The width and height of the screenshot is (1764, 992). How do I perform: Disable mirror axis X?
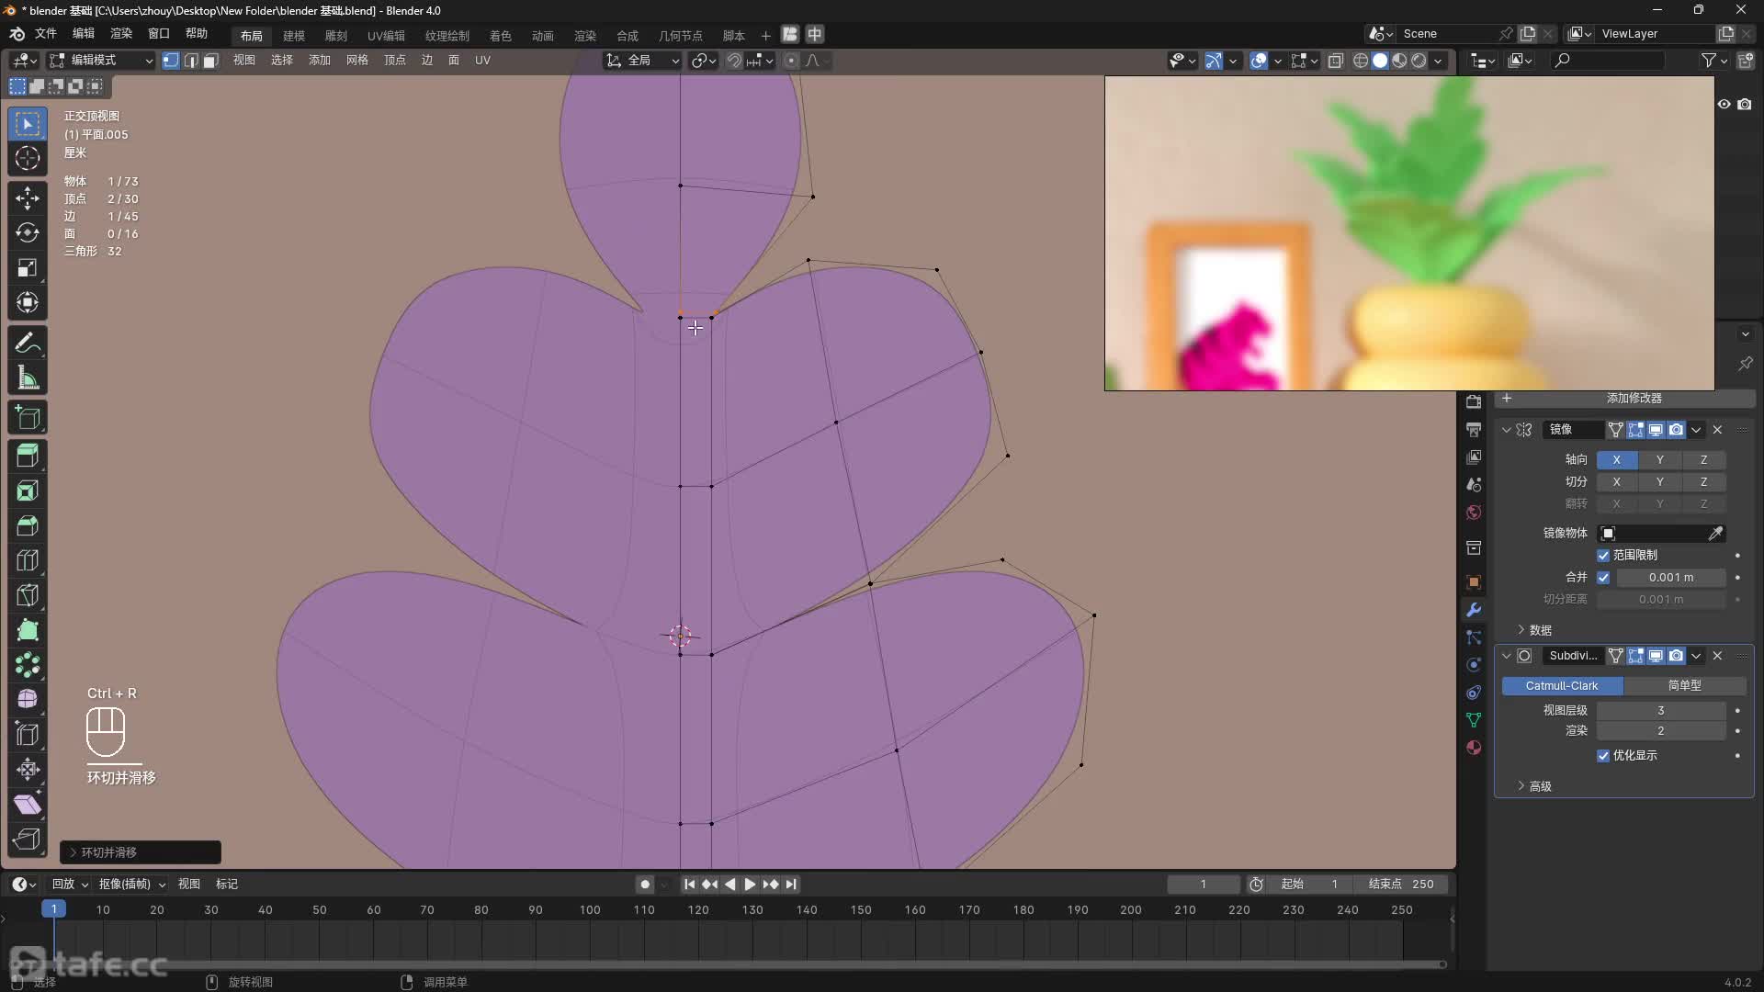pyautogui.click(x=1617, y=459)
